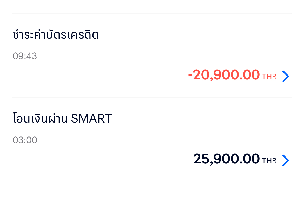This screenshot has width=304, height=219.
Task: Click the black THB currency label
Action: pos(269,161)
